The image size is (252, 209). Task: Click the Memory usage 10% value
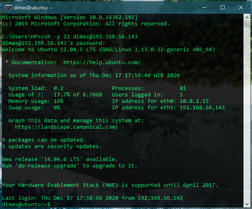point(59,101)
